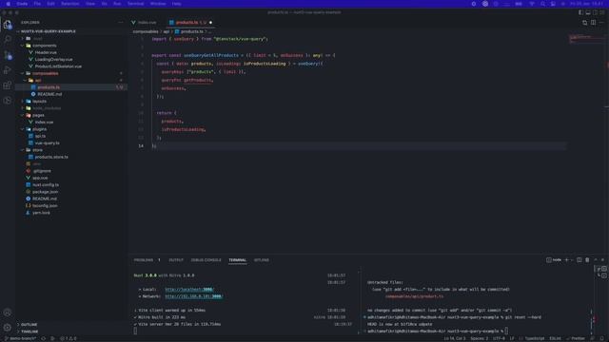Open the Network URL link in the terminal
The image size is (609, 342).
pos(194,296)
